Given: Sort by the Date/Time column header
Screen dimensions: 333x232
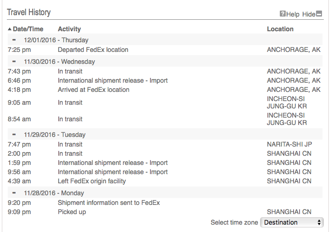Looking at the screenshot, I should point(28,29).
